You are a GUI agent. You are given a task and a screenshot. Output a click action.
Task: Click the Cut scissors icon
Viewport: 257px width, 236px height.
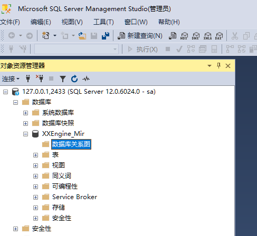[x=235, y=36]
